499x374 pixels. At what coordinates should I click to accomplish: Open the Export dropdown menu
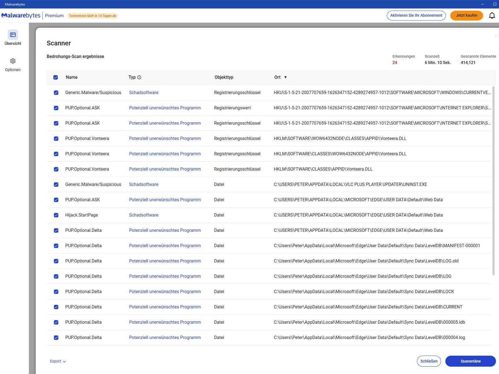click(x=58, y=361)
